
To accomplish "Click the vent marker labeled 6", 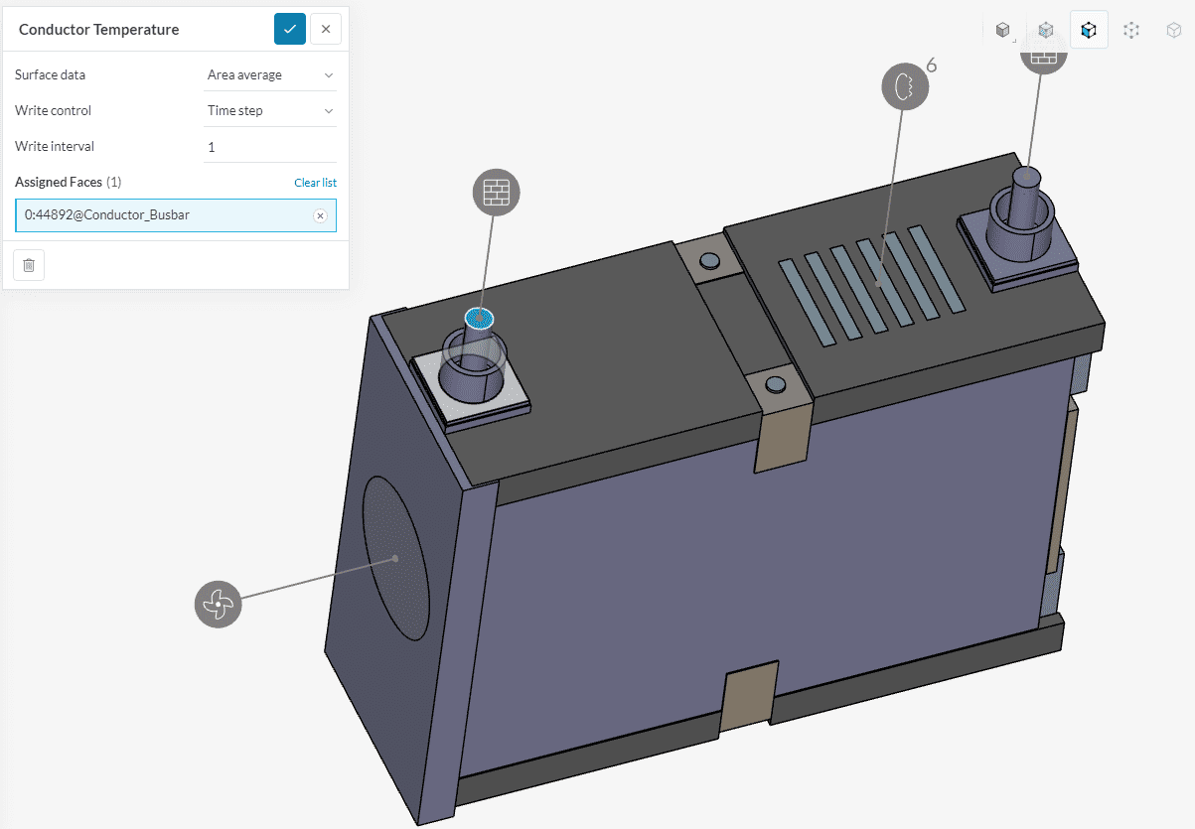I will pyautogui.click(x=905, y=86).
